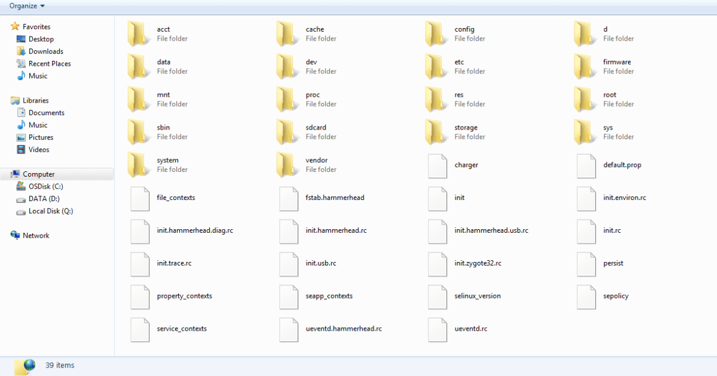Select the firmware folder name label
Screen dimensions: 717x376
coord(617,62)
